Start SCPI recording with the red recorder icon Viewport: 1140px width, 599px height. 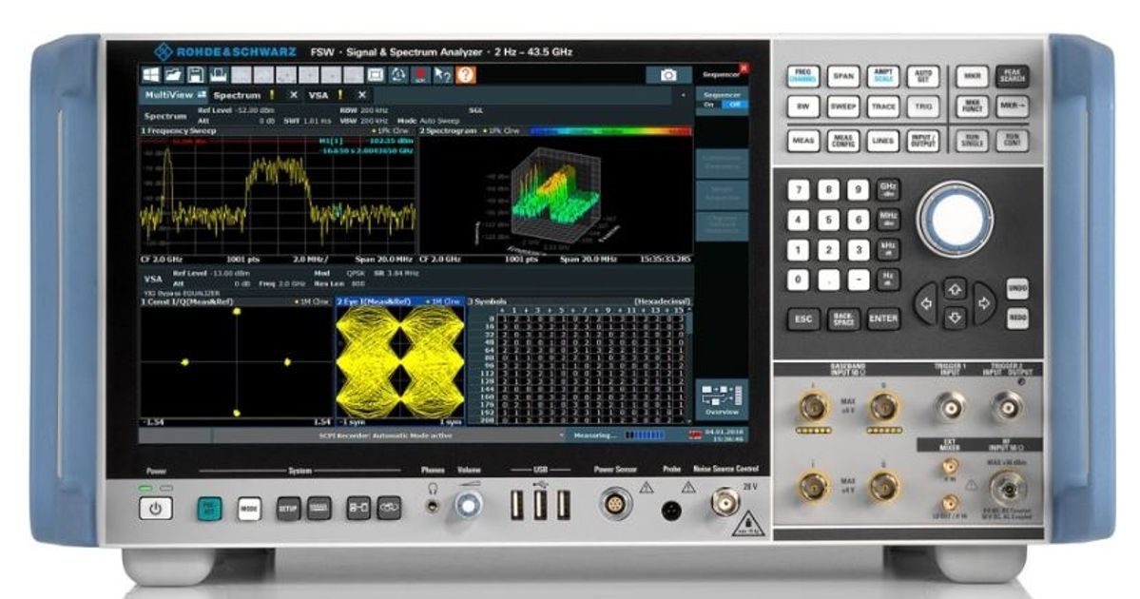pos(421,74)
